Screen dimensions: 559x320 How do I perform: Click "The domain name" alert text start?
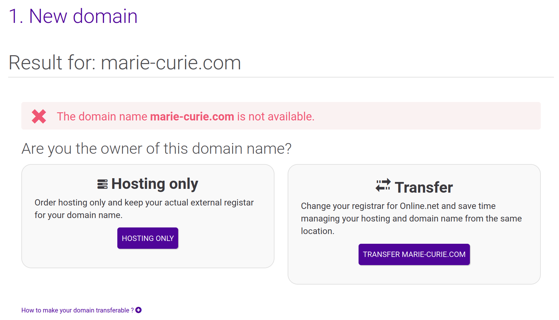[102, 117]
